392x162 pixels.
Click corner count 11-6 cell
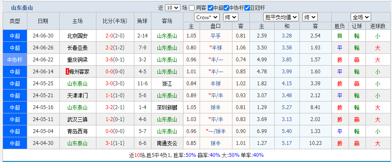pyautogui.click(x=142, y=84)
